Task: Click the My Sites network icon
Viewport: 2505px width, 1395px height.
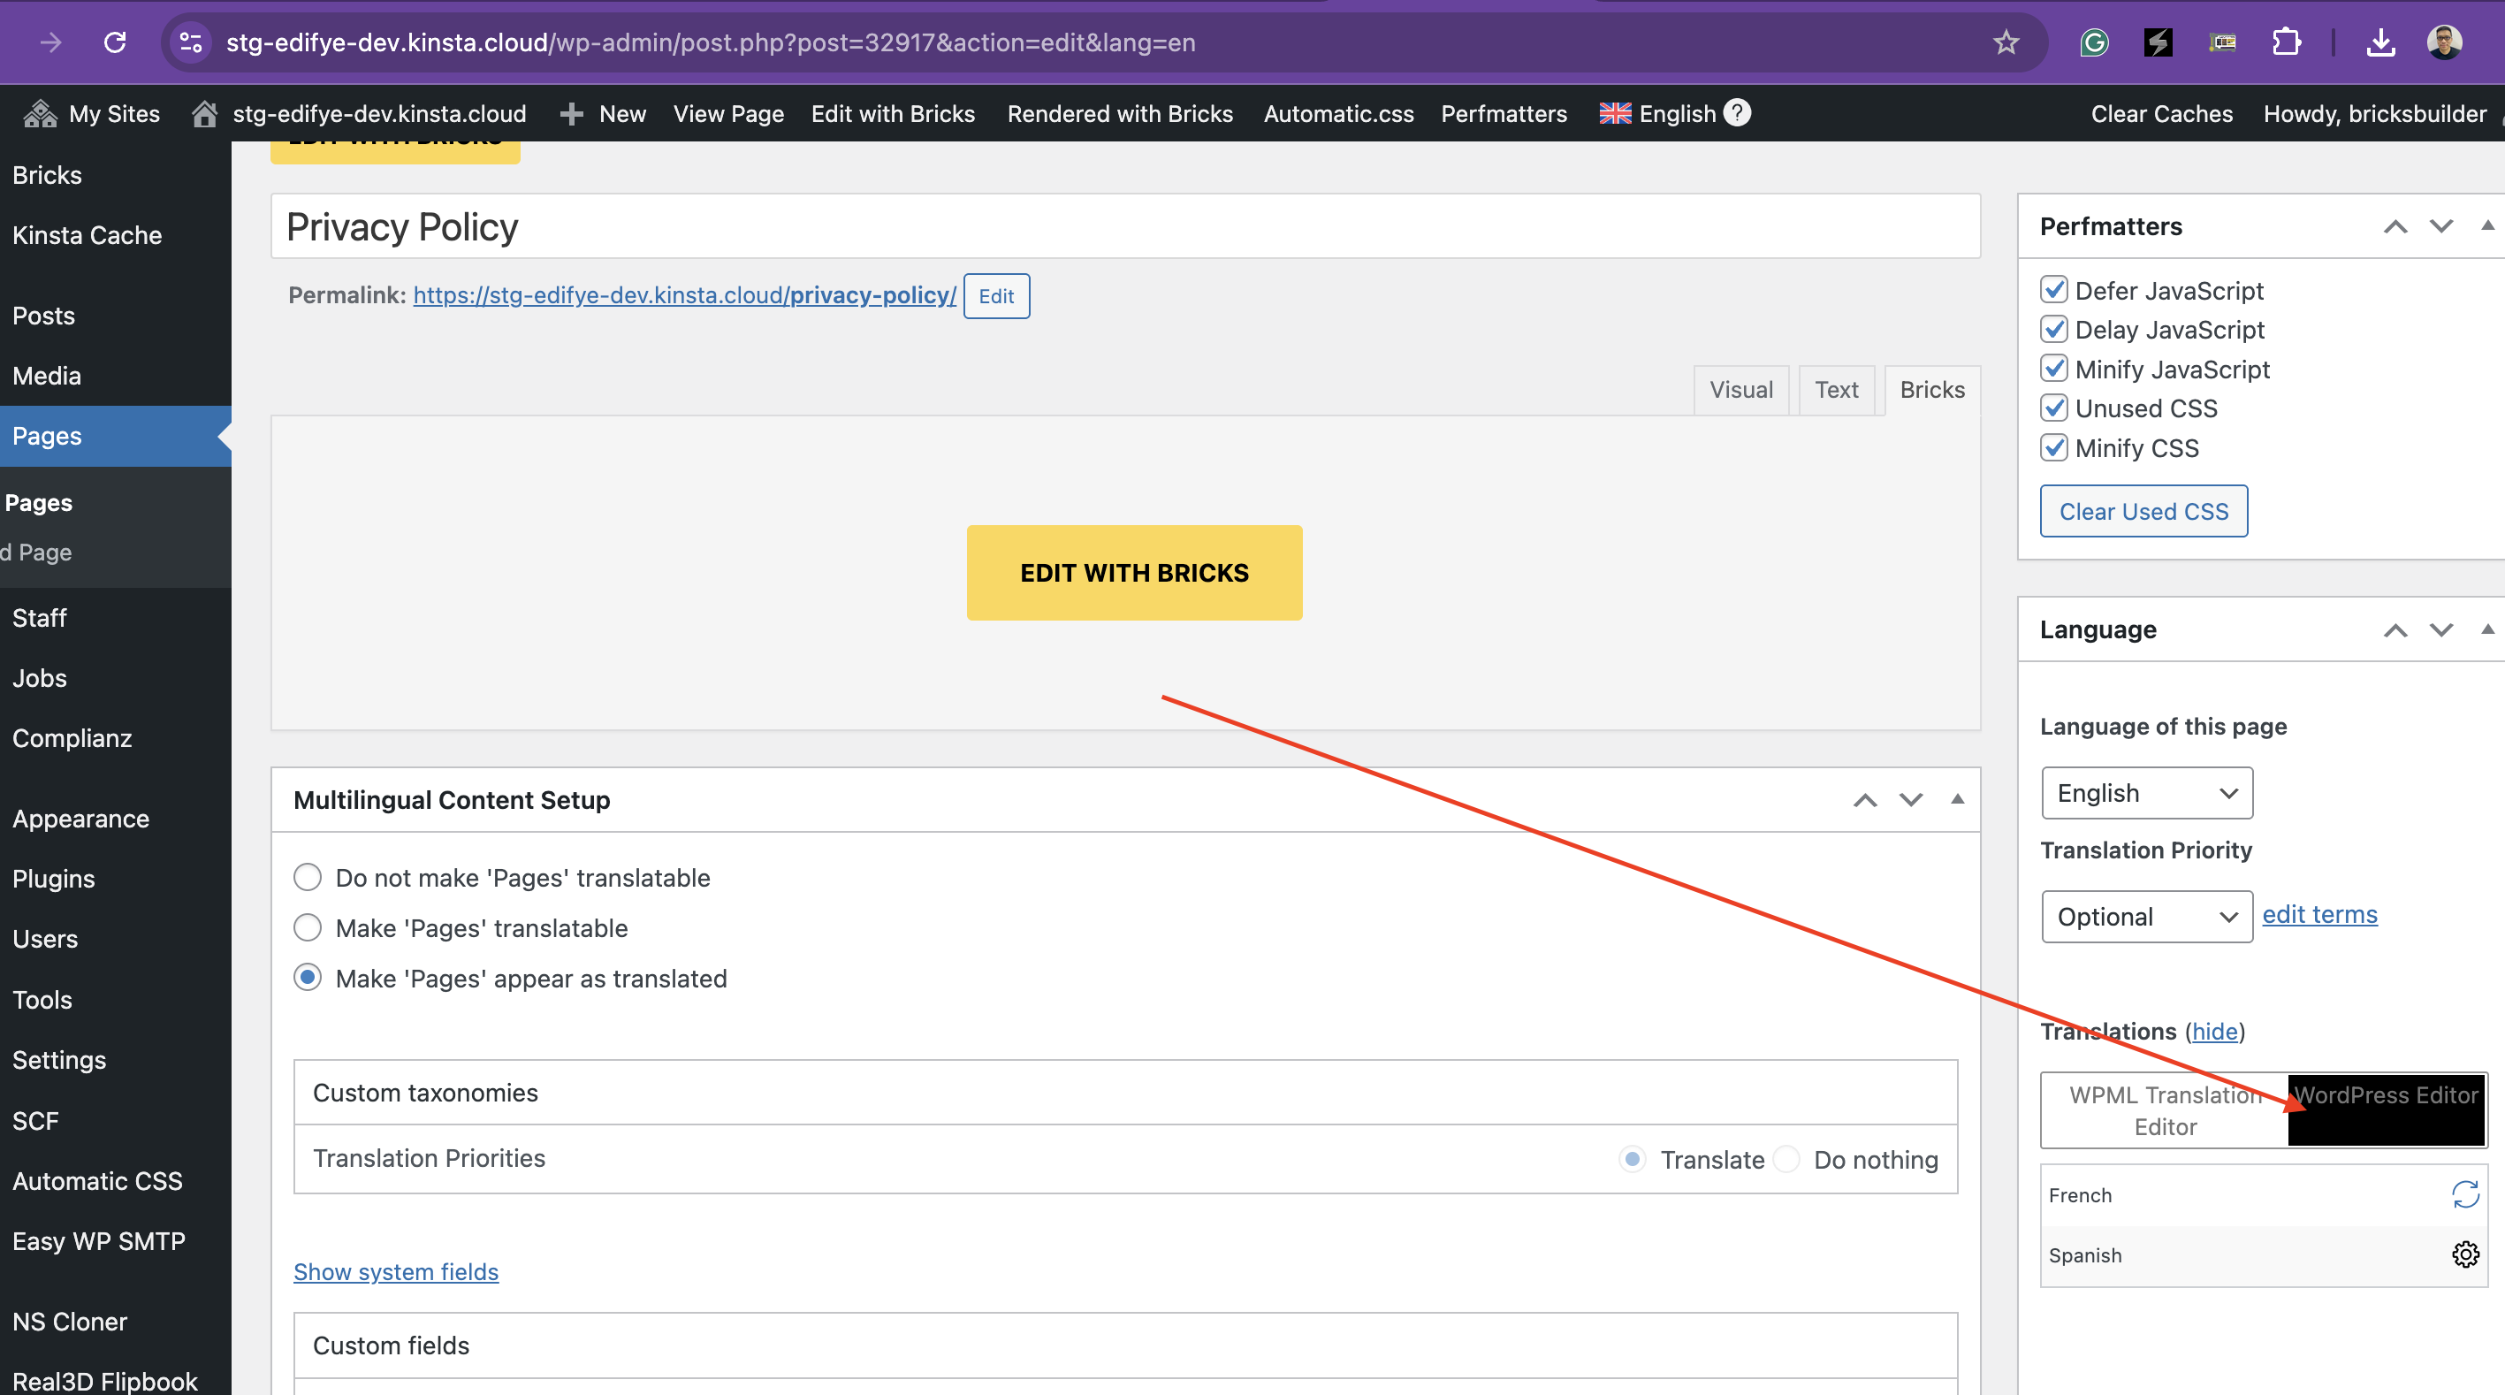Action: [40, 114]
